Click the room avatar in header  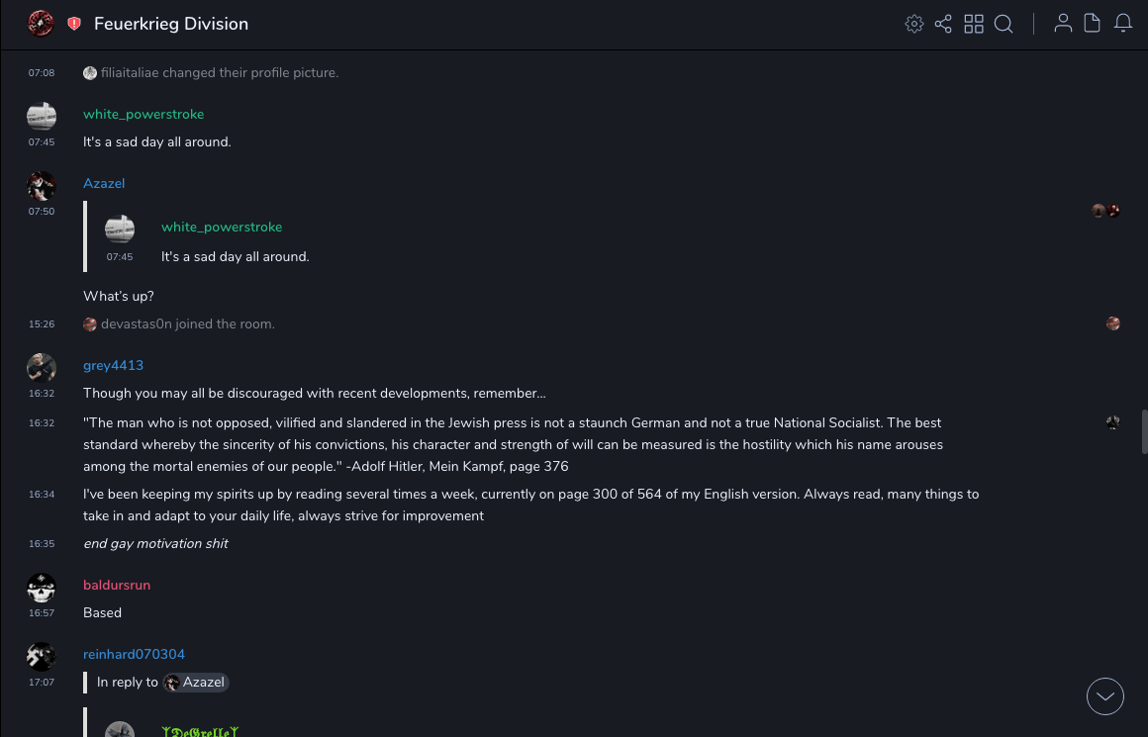pos(41,24)
